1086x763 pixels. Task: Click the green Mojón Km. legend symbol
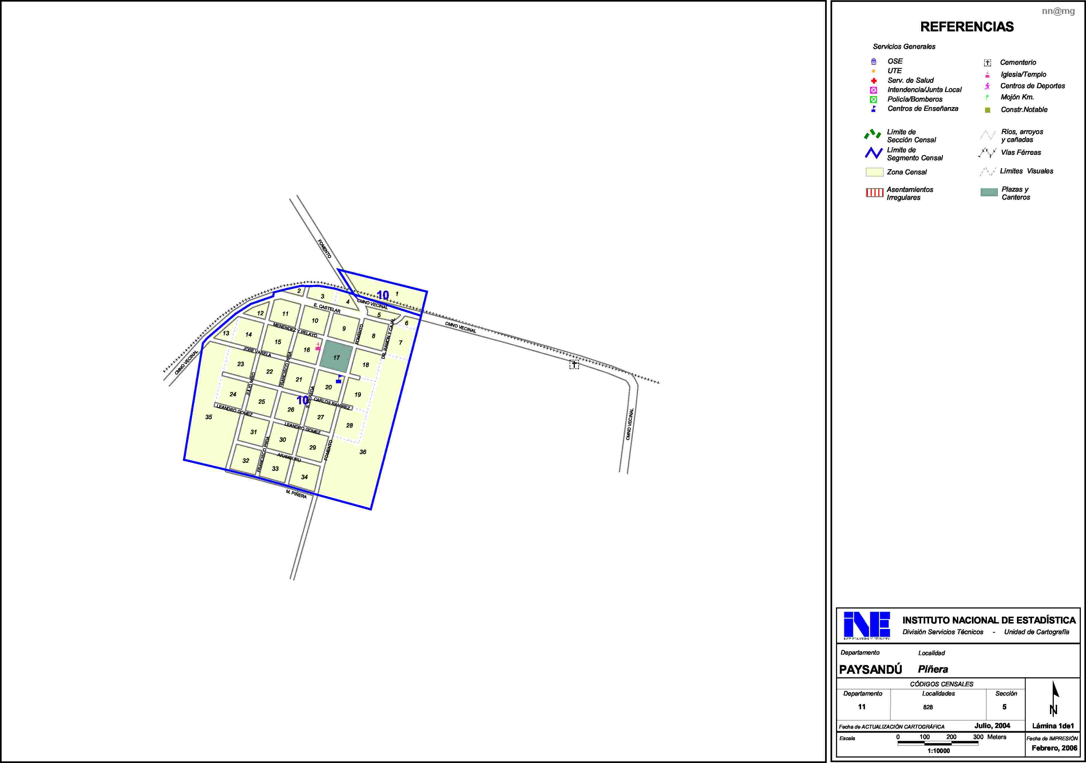coord(987,97)
